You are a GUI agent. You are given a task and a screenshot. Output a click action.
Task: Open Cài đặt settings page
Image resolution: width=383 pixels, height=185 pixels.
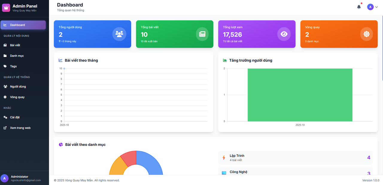[23, 117]
